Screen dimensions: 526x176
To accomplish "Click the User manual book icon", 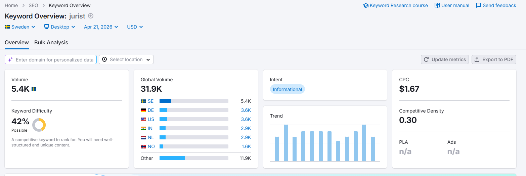I will point(437,5).
